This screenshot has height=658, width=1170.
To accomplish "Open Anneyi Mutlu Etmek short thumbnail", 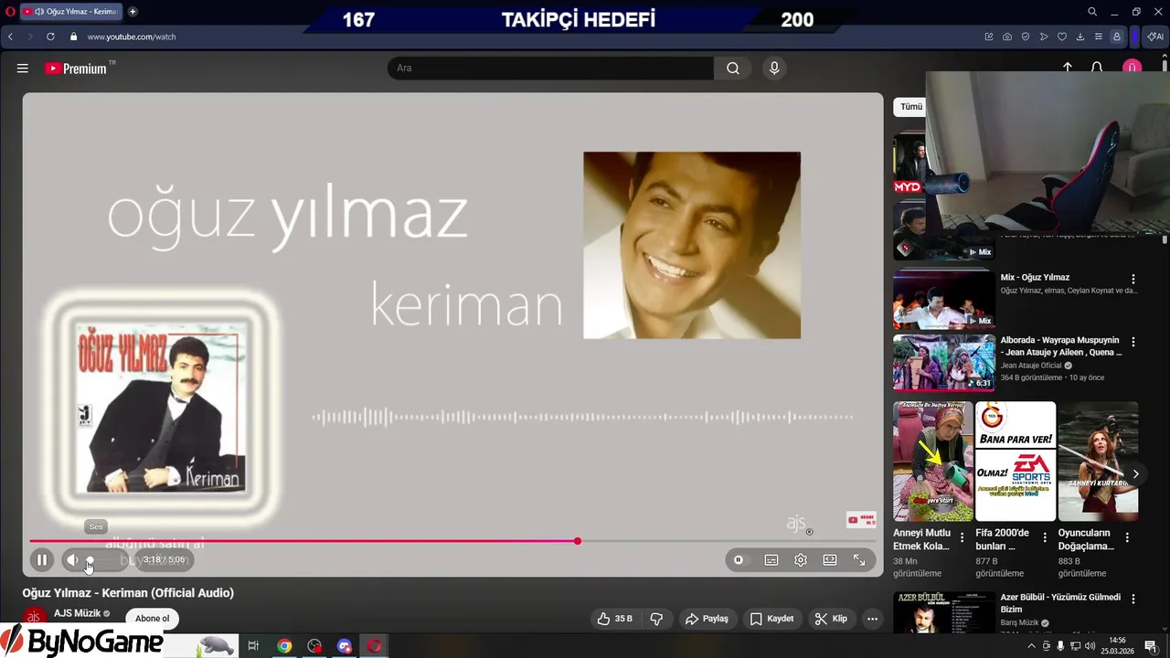I will pos(933,462).
